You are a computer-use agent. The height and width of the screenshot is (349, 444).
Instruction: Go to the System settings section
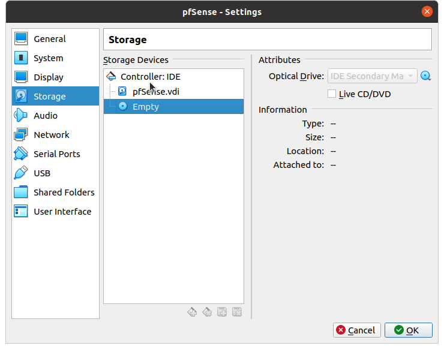click(48, 58)
